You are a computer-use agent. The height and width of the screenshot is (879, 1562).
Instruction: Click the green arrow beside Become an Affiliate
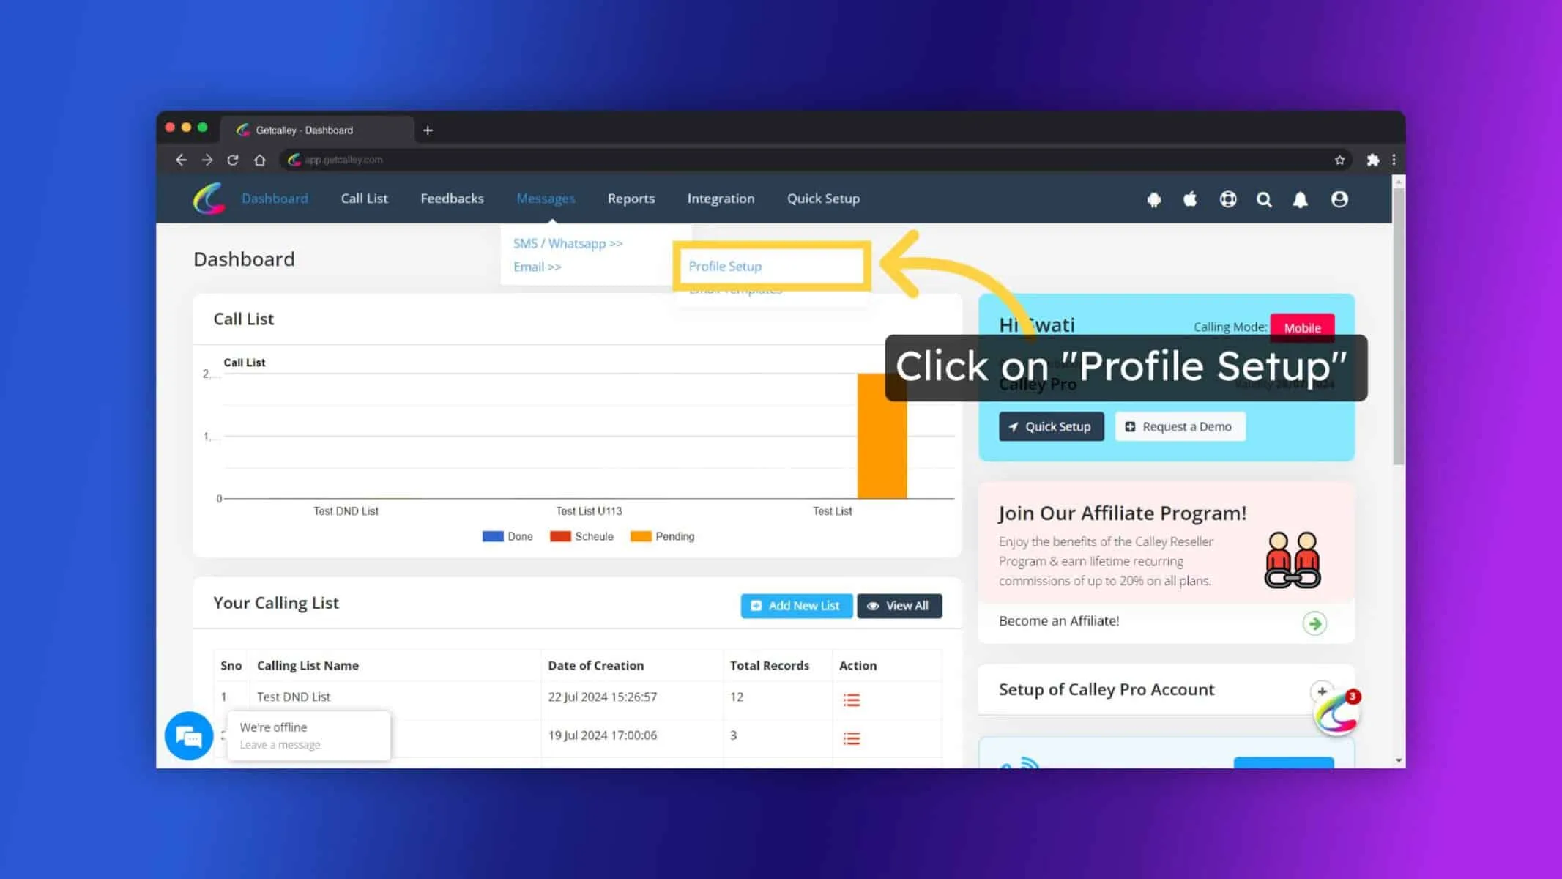(1314, 623)
